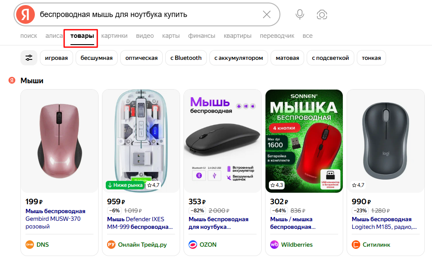Open image search with camera icon
Image resolution: width=432 pixels, height=259 pixels.
(322, 15)
